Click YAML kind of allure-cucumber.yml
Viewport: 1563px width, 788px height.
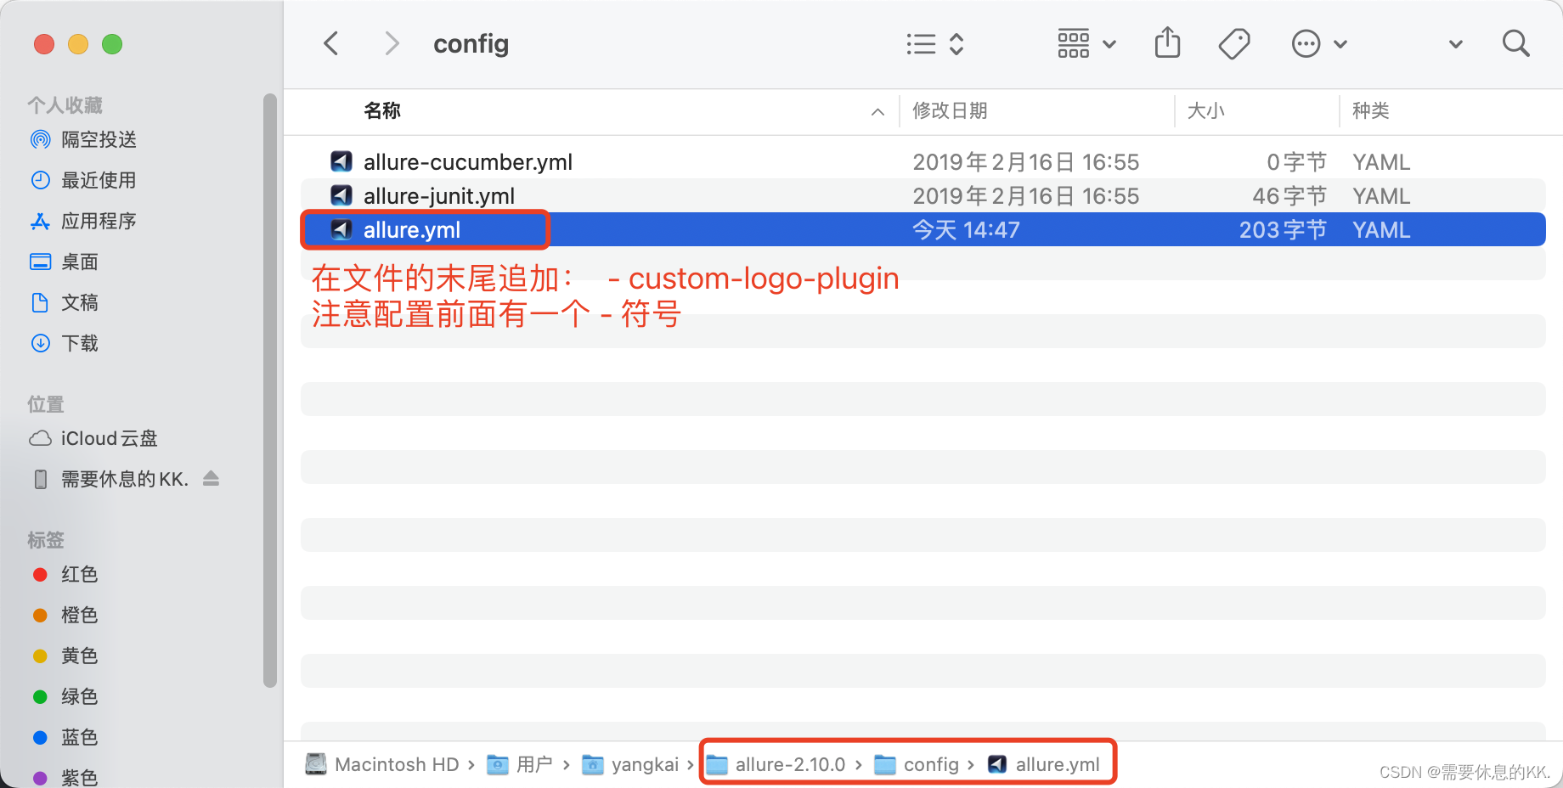pos(1381,162)
